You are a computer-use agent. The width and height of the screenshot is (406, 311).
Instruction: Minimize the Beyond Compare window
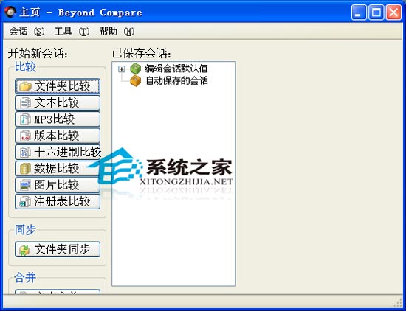pos(359,12)
